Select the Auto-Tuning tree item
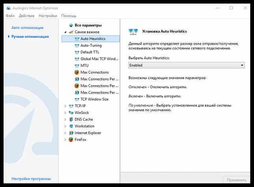254x187 pixels. [x=91, y=45]
